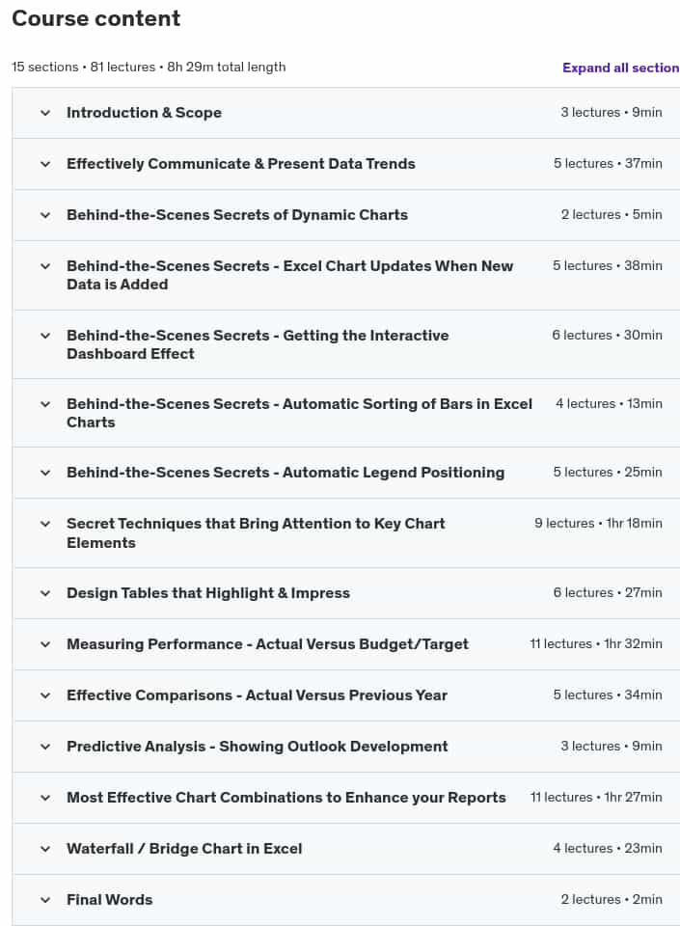The width and height of the screenshot is (680, 926).
Task: Expand the Introduction & Scope section
Action: 346,113
